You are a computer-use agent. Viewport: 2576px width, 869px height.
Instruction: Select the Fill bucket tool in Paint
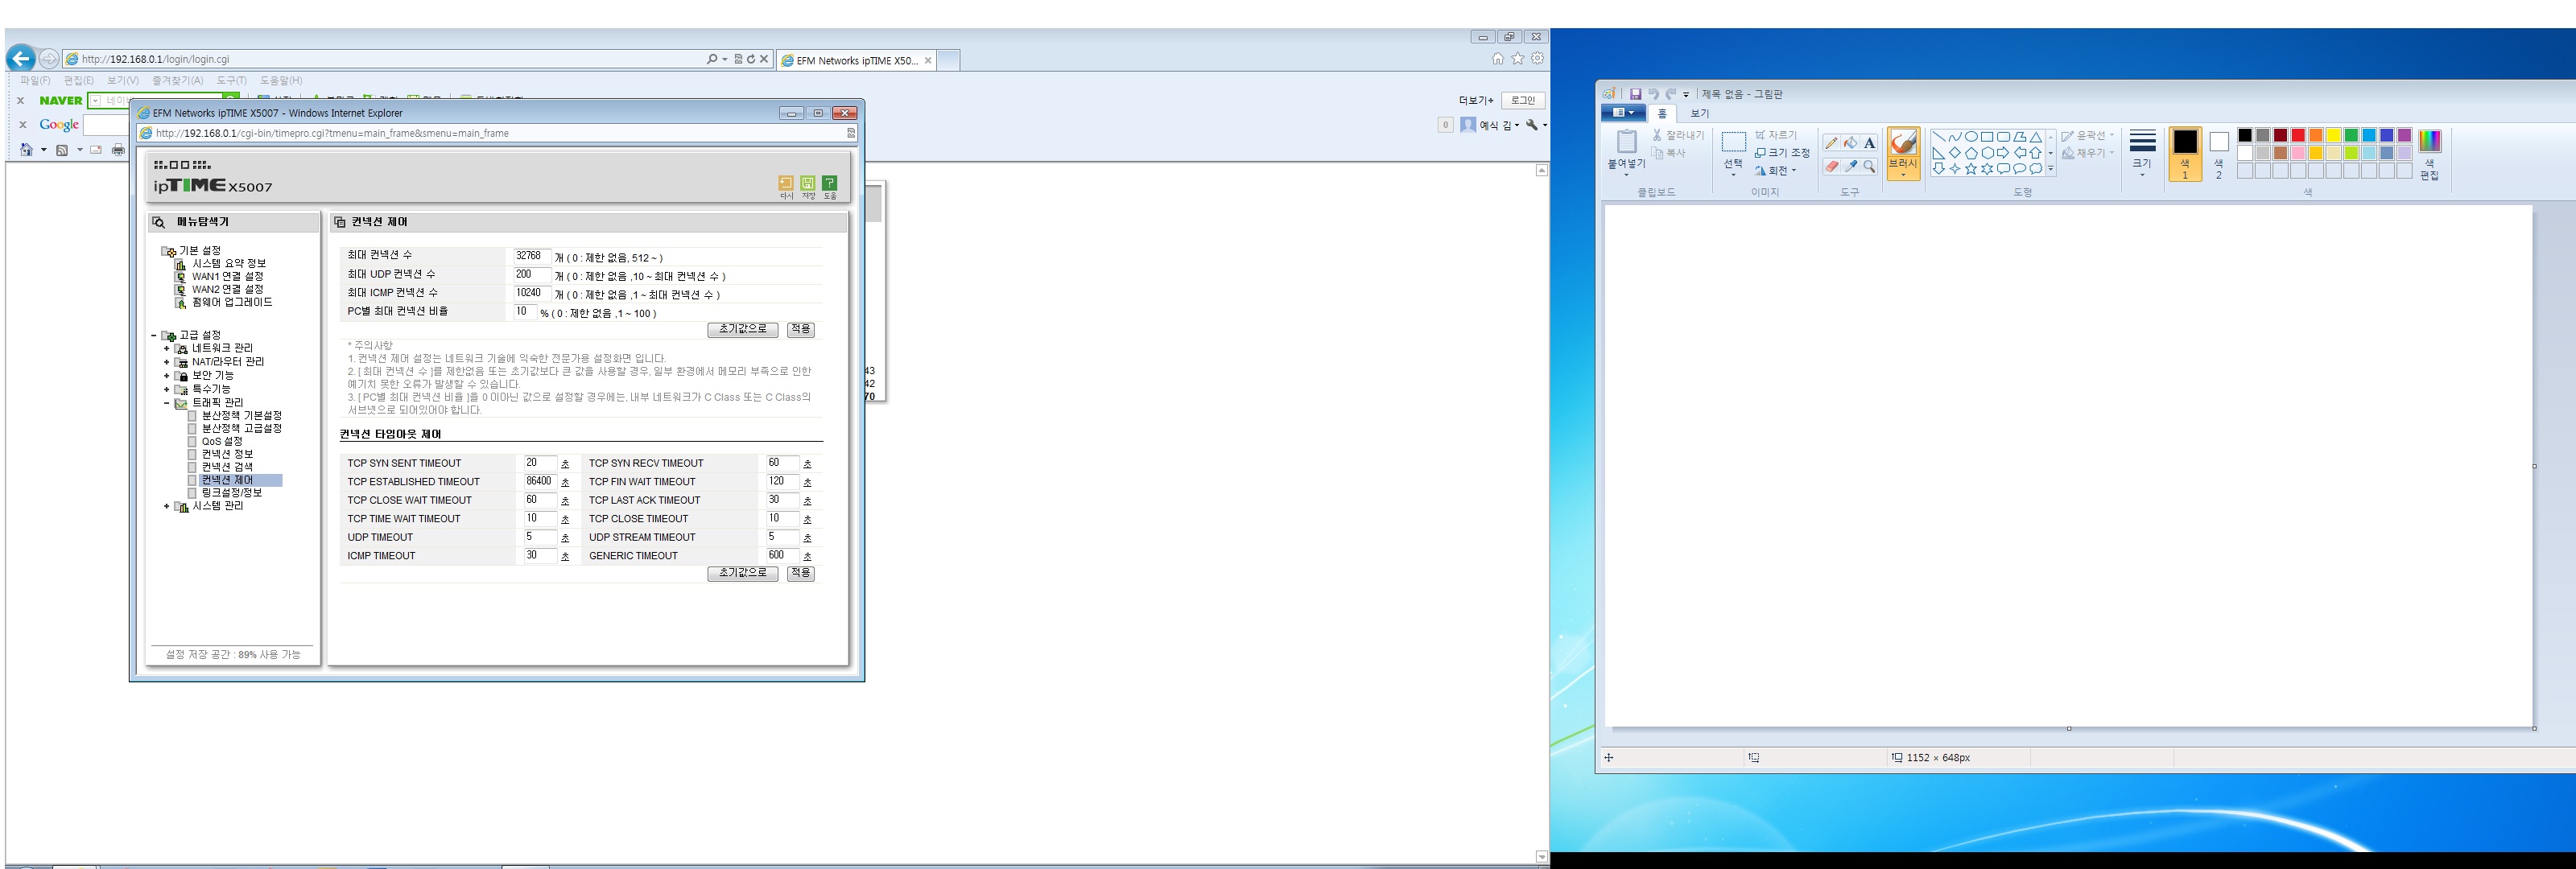click(1850, 143)
